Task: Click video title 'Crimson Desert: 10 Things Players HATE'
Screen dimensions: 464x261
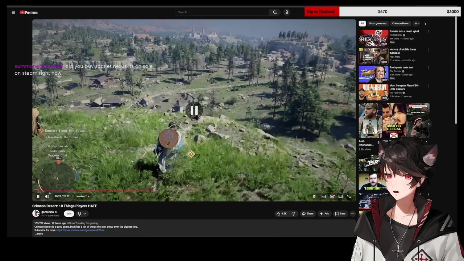Action: 65,206
